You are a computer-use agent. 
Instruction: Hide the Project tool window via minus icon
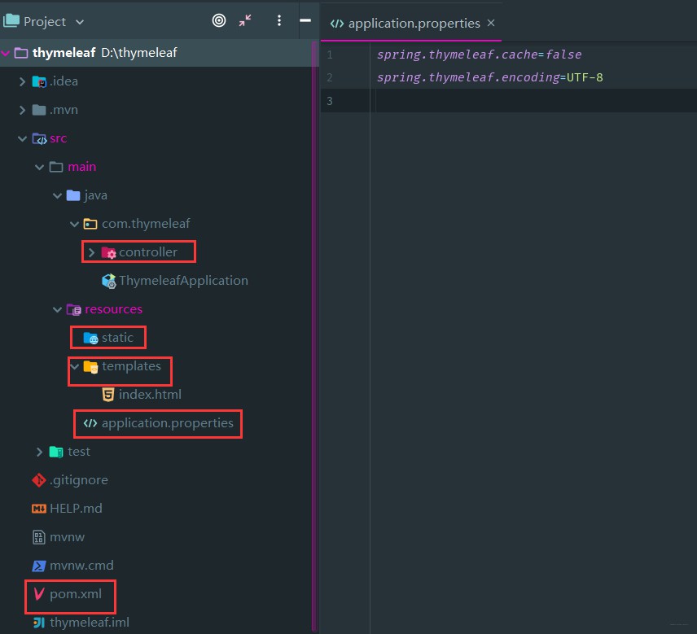coord(305,20)
